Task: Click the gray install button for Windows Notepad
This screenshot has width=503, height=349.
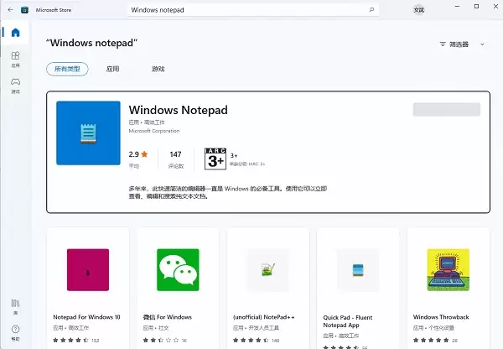Action: click(x=447, y=110)
